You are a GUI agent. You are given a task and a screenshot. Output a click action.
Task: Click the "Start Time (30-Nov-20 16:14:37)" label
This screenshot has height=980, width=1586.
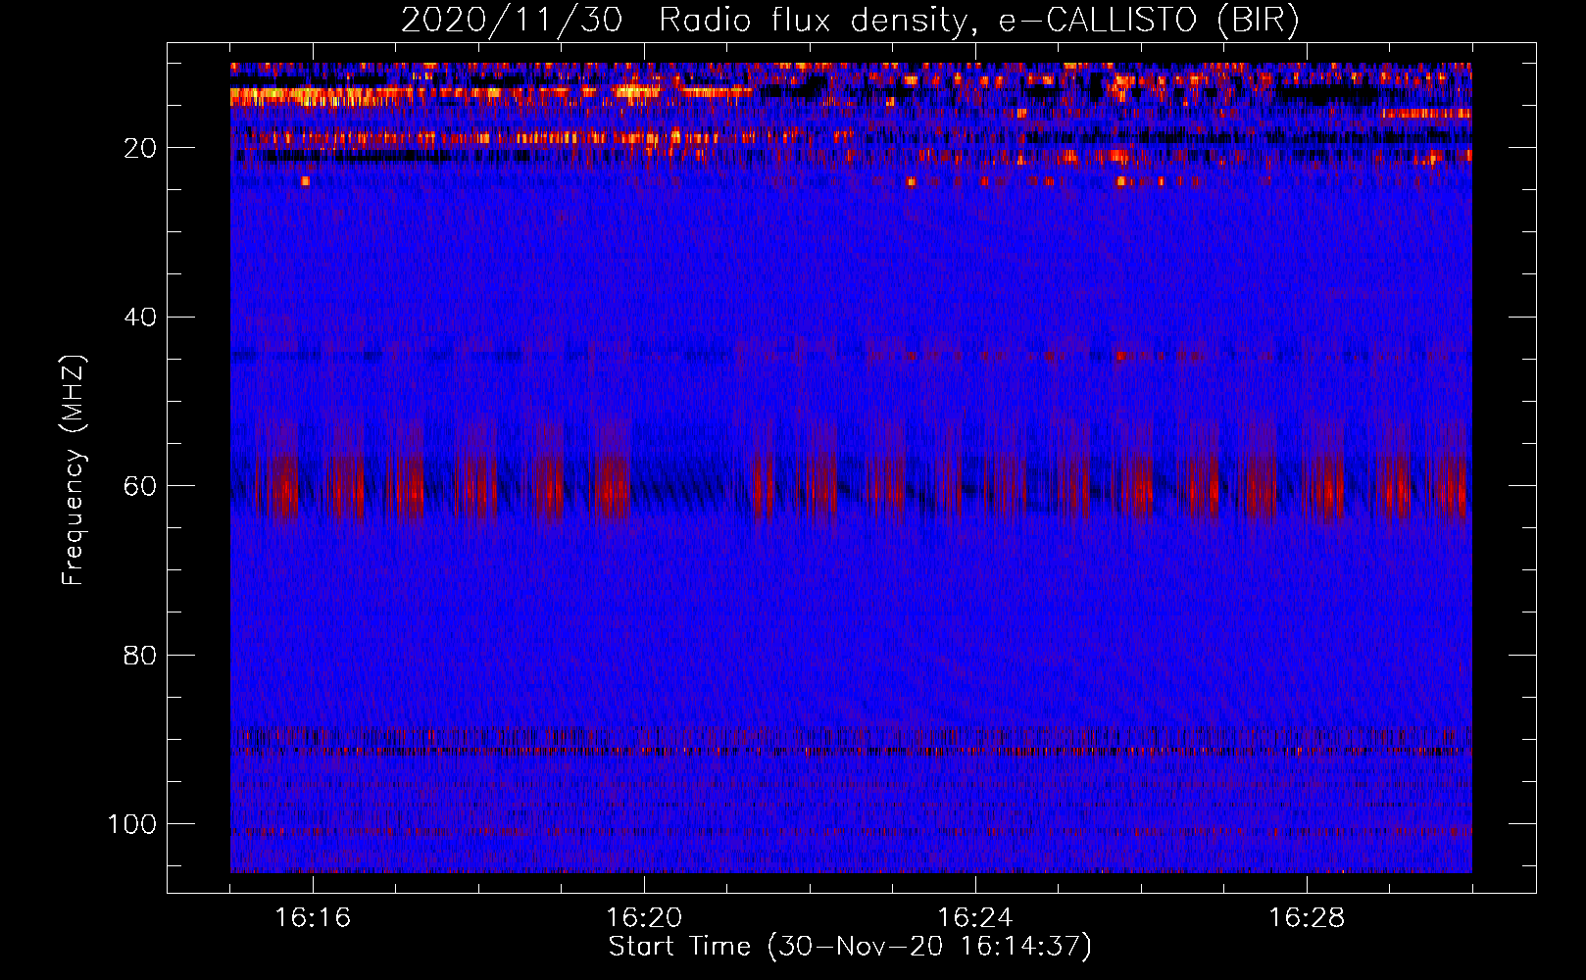click(x=850, y=947)
